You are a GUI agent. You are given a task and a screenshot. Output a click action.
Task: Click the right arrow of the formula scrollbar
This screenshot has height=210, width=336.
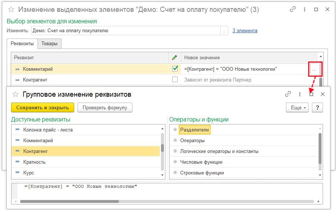[x=319, y=201]
